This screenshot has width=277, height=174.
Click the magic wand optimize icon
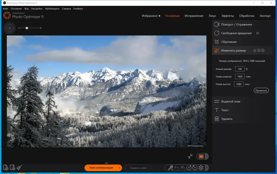pos(171,168)
